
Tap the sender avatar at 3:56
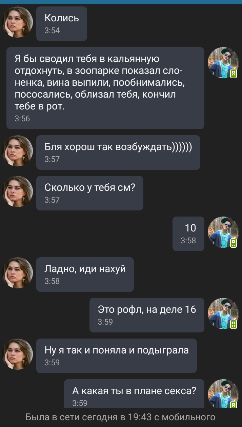coord(223,63)
